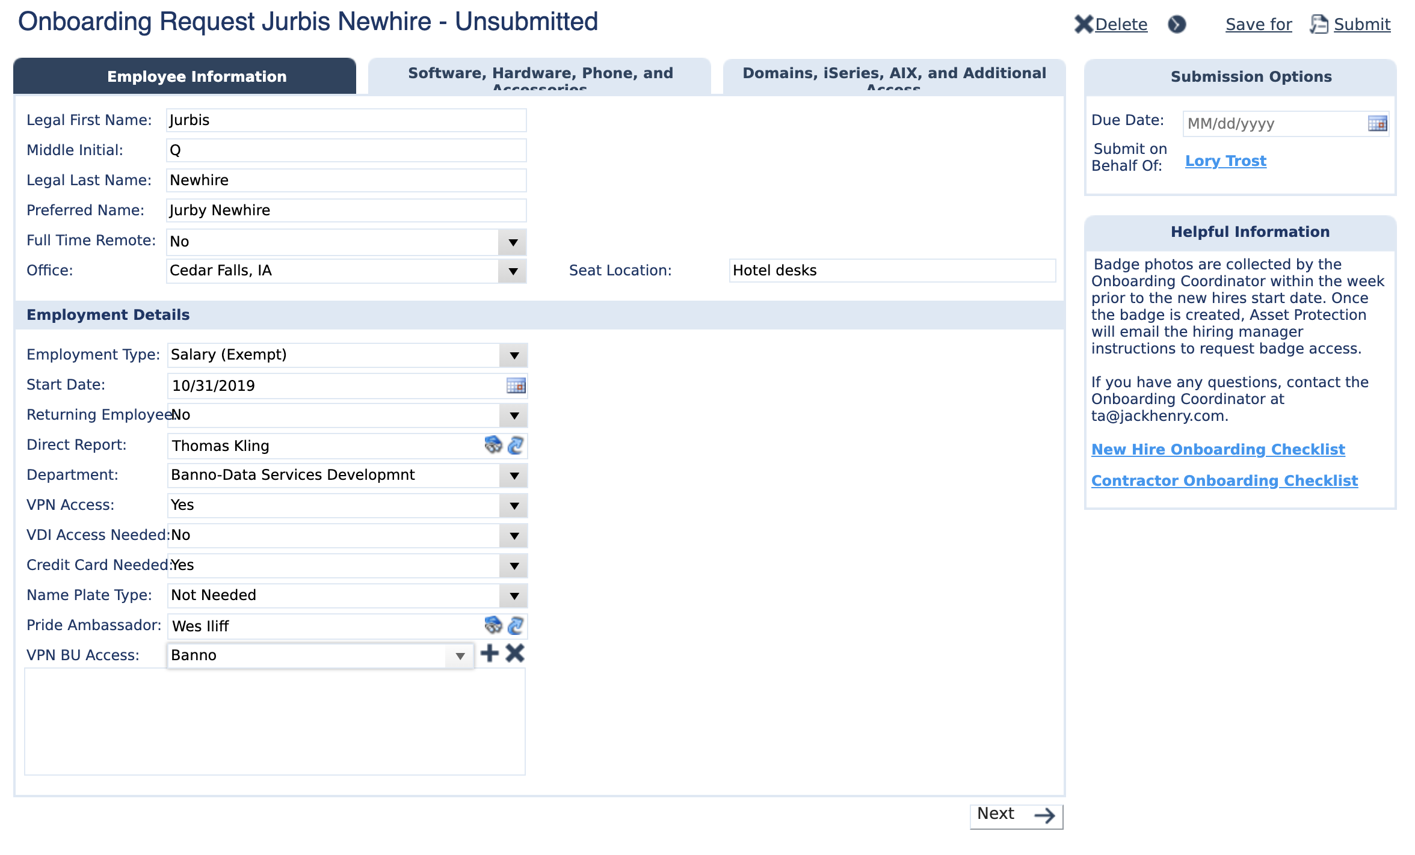Open the Office location dropdown

click(x=513, y=271)
